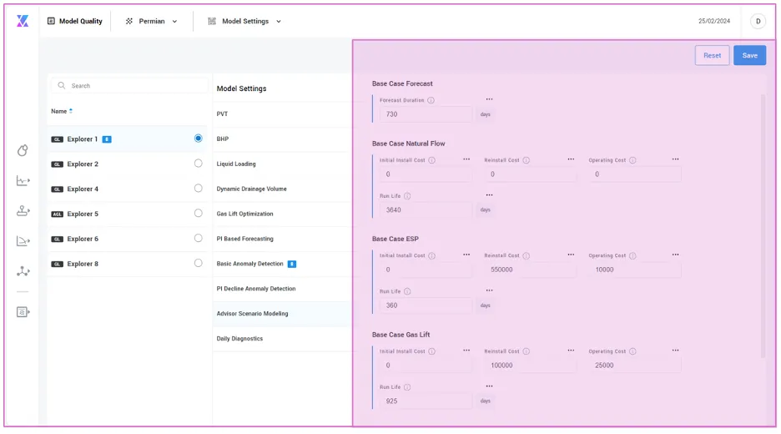Open the Model Settings header dropdown
Image resolution: width=781 pixels, height=434 pixels.
click(244, 21)
